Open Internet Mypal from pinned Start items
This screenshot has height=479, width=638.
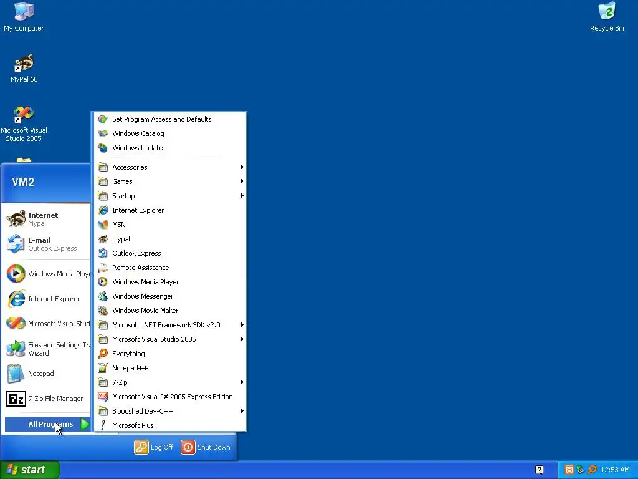point(47,219)
